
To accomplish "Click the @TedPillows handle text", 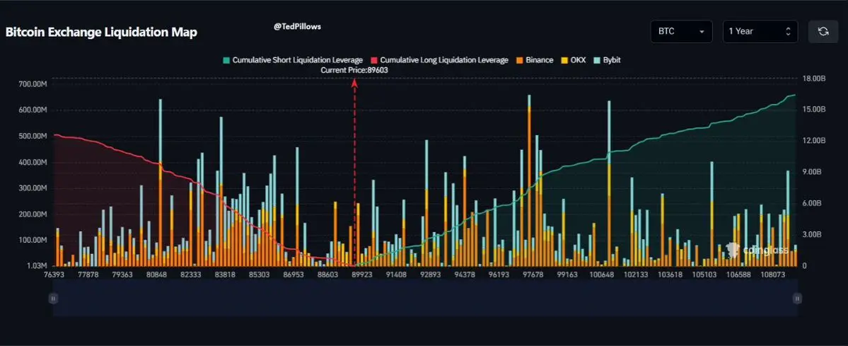I will 298,26.
